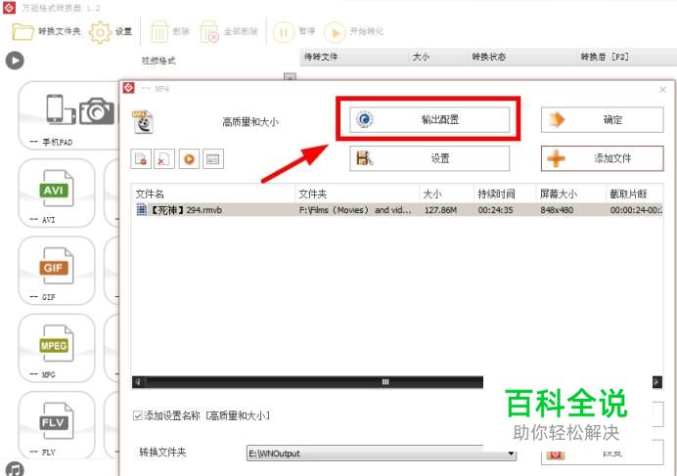Open the 转换文件夹 E:\WNOutput dropdown

click(382, 454)
